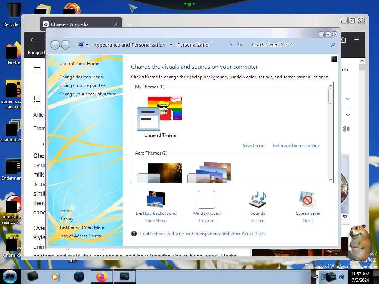This screenshot has height=284, width=379.
Task: Open Troubleshoot problems with transparency link
Action: tap(202, 234)
